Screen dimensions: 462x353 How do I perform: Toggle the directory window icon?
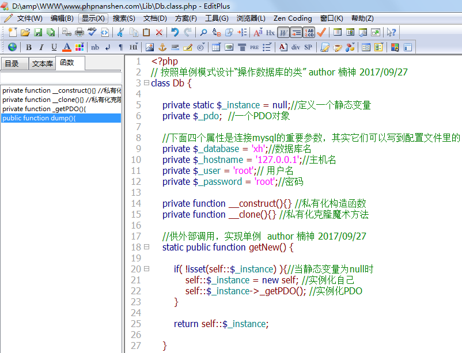click(338, 32)
